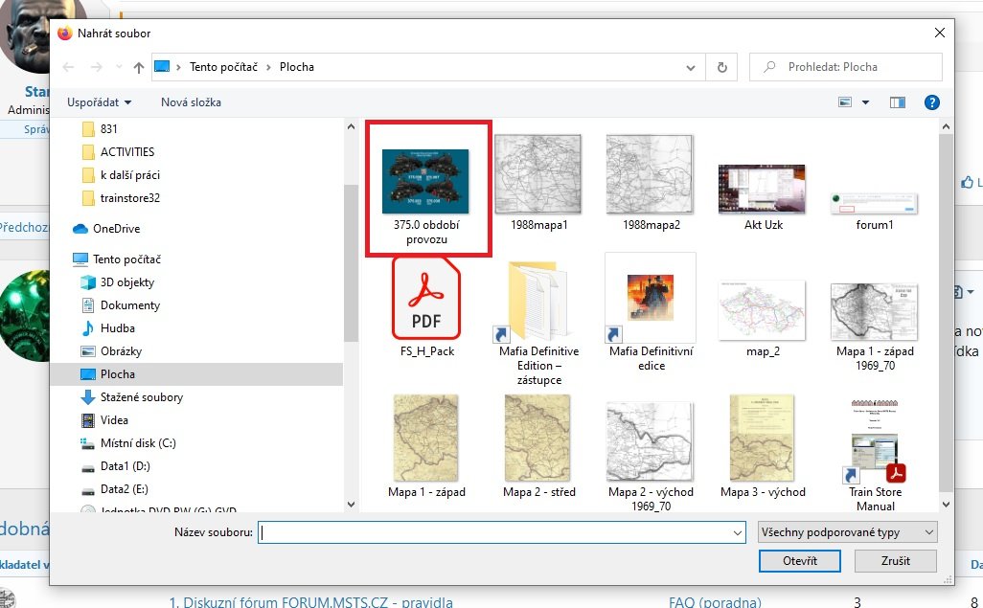Click the Nová složka toolbar button
This screenshot has height=608, width=983.
point(191,102)
